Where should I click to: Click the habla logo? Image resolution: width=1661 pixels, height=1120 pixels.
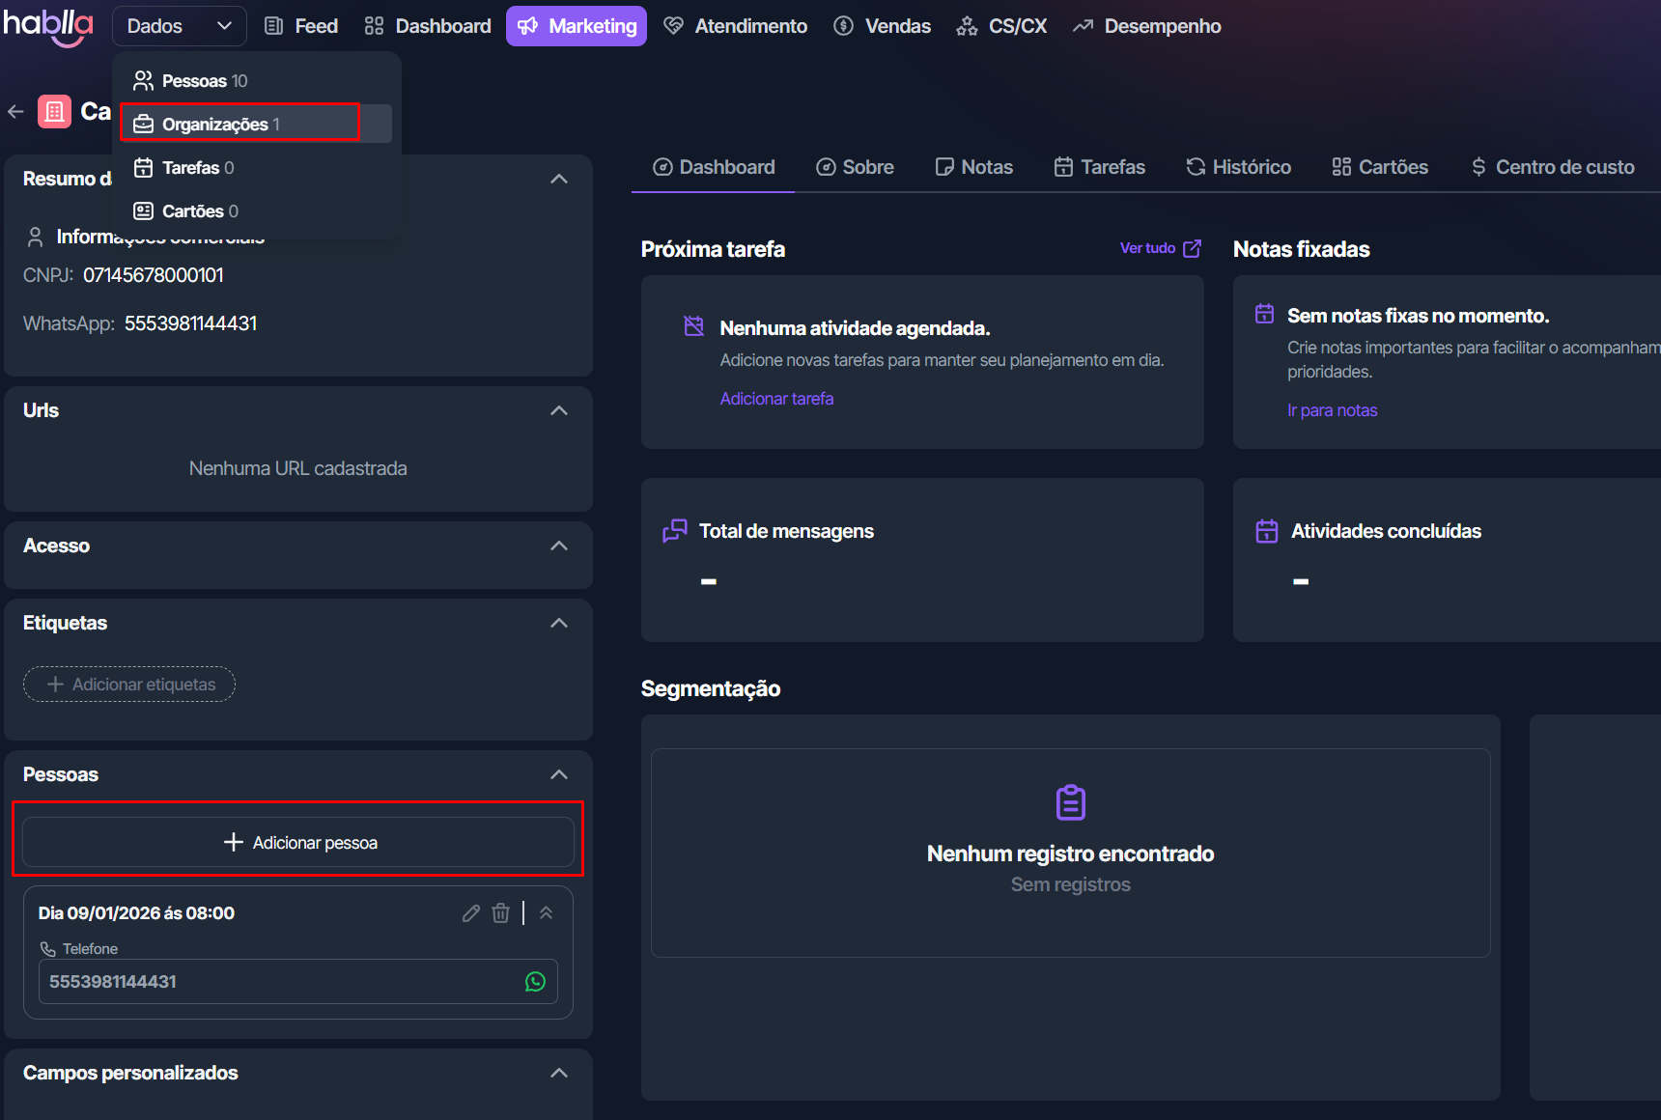click(x=48, y=26)
